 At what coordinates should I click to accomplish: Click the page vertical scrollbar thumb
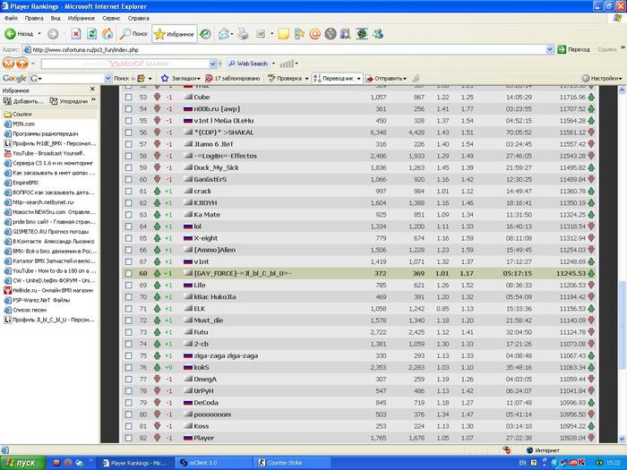click(x=622, y=324)
